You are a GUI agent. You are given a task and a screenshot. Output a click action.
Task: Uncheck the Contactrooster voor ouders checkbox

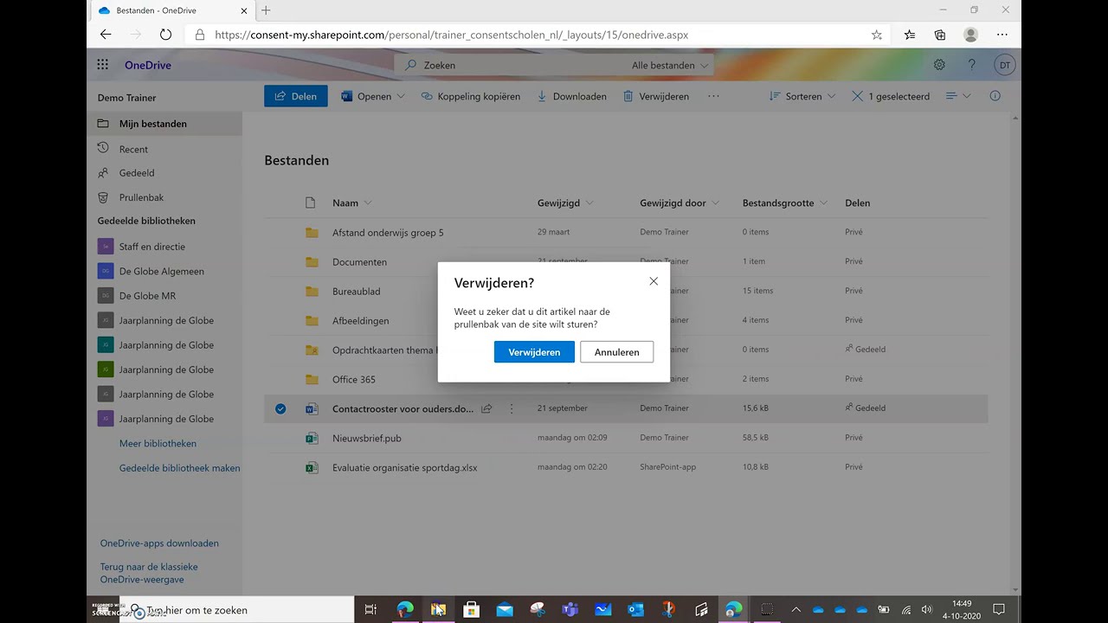tap(280, 408)
